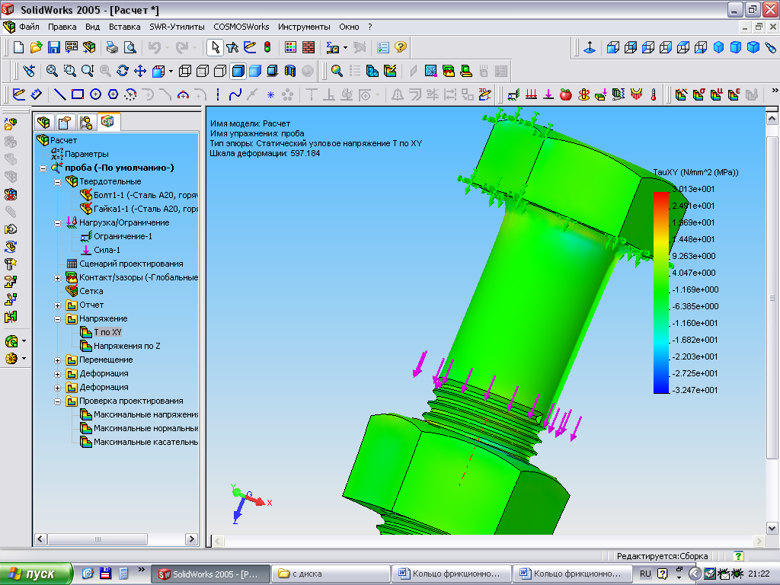Open the Файл menu
This screenshot has width=780, height=585.
30,27
